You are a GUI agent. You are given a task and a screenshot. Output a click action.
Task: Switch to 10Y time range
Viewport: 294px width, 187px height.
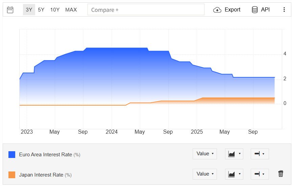[55, 10]
